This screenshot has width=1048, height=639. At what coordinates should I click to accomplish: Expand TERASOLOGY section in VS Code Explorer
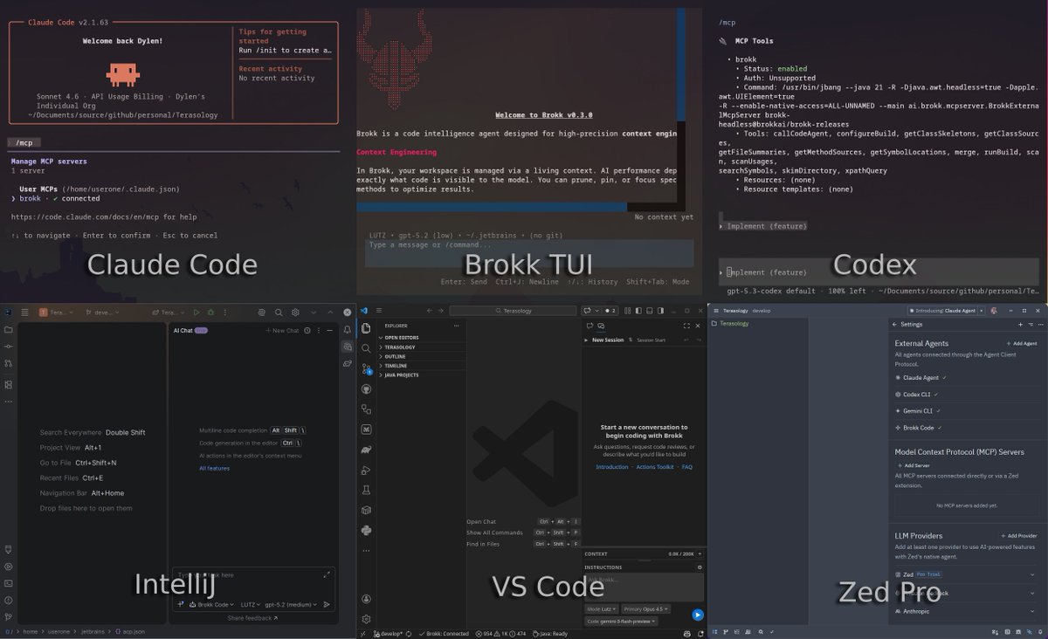423,347
